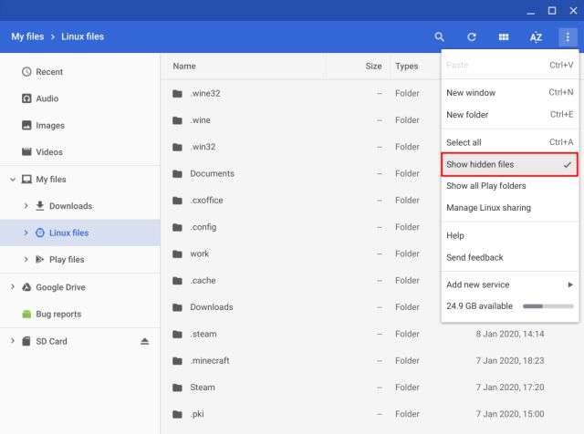
Task: Click the folder icon beside work
Action: point(177,253)
